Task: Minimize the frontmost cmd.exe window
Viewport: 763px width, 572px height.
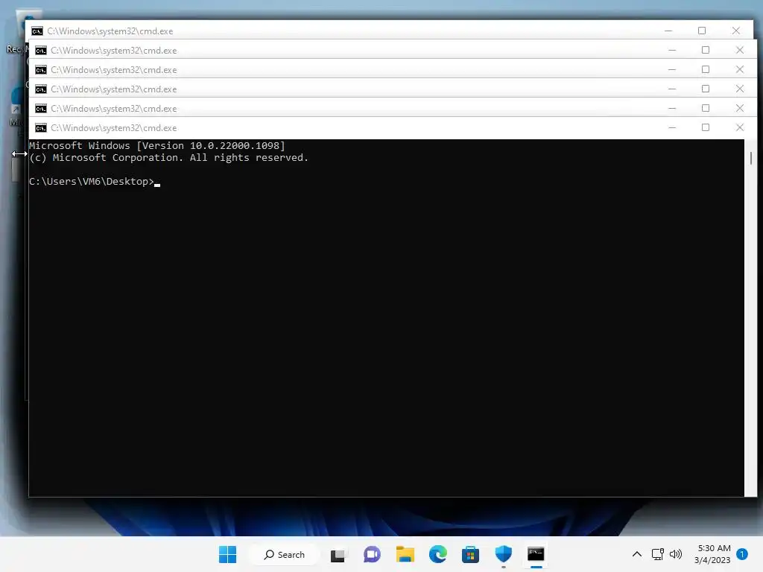Action: pos(672,127)
